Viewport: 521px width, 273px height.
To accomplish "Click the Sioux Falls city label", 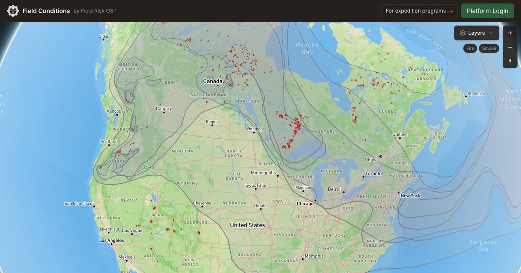I will 256,185.
